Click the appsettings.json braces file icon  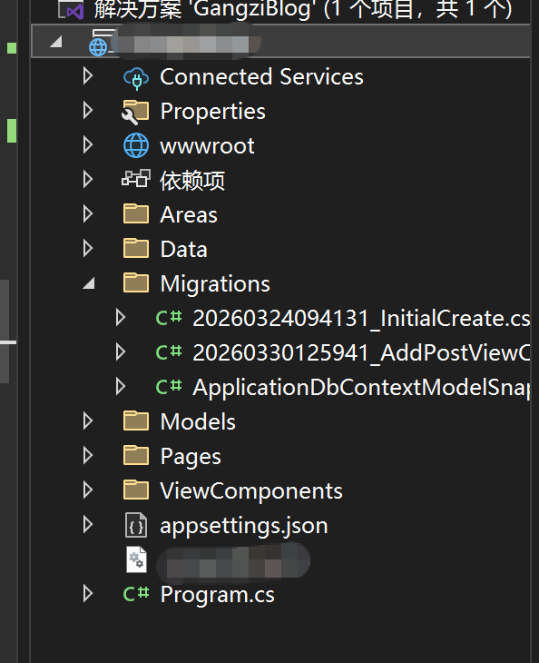click(136, 525)
